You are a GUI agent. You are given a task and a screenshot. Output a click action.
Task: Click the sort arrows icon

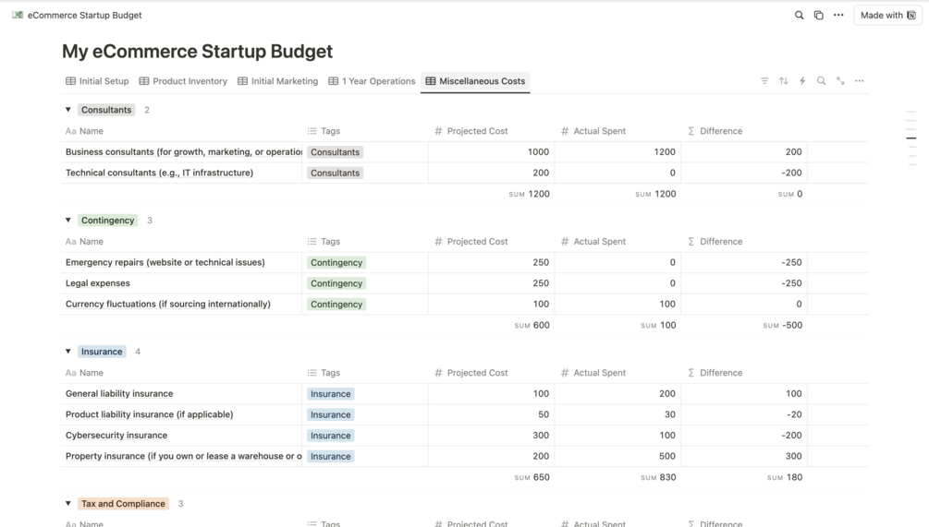point(783,81)
